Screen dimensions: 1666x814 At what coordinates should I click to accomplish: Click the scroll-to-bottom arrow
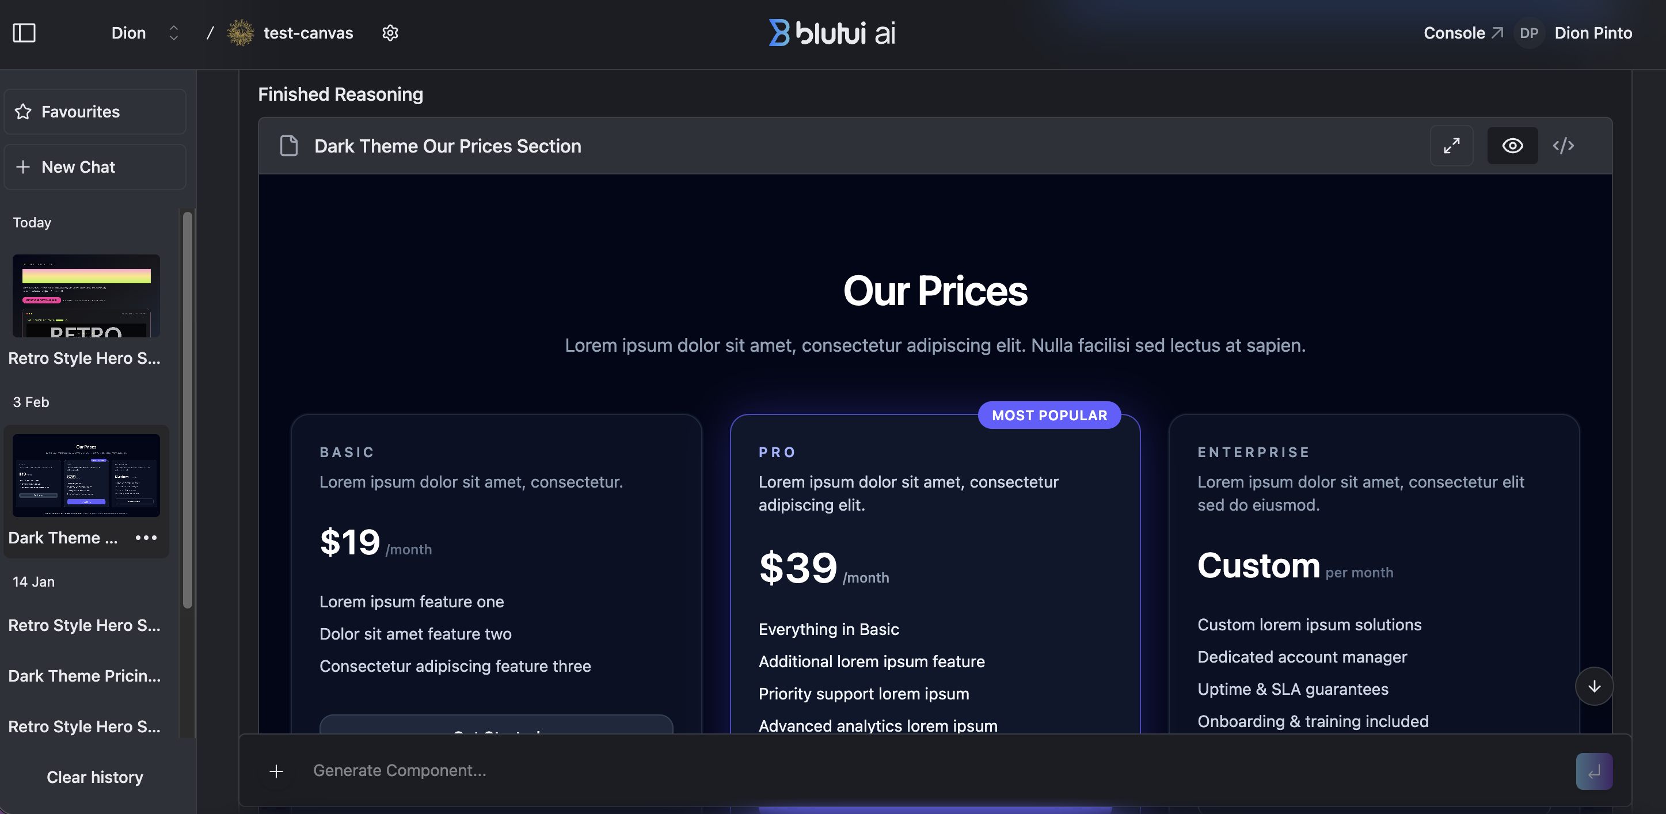pyautogui.click(x=1594, y=687)
